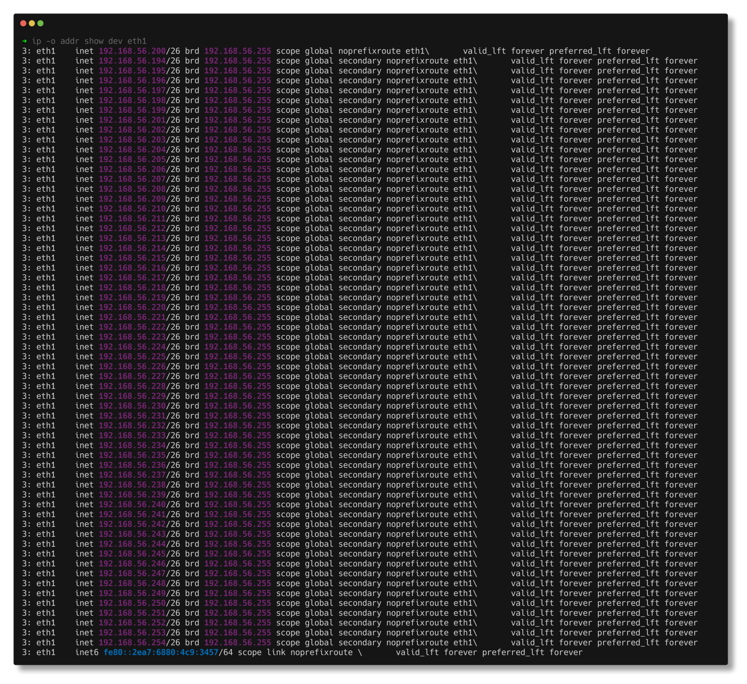Image resolution: width=747 pixels, height=684 pixels.
Task: Click the primary address 192.168.56.200
Action: coord(132,51)
